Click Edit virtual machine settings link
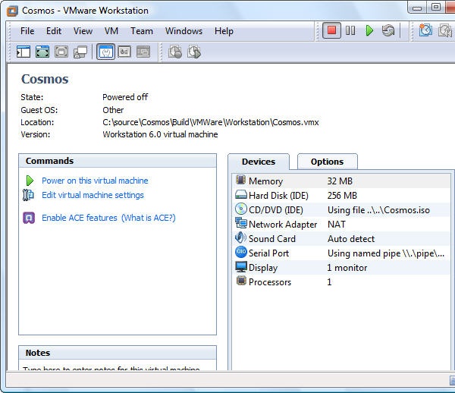 (x=93, y=195)
